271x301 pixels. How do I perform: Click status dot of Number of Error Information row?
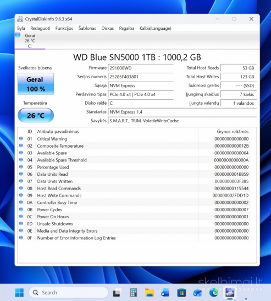(x=21, y=238)
